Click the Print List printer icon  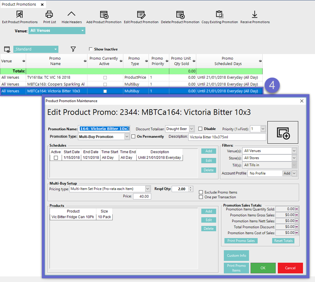point(49,14)
